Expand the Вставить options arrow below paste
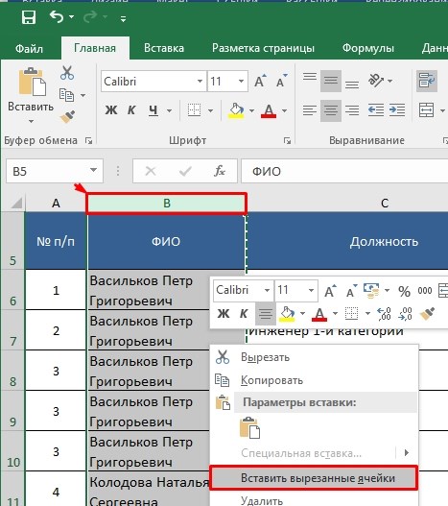Viewport: 448px width, 506px height. coord(31,121)
